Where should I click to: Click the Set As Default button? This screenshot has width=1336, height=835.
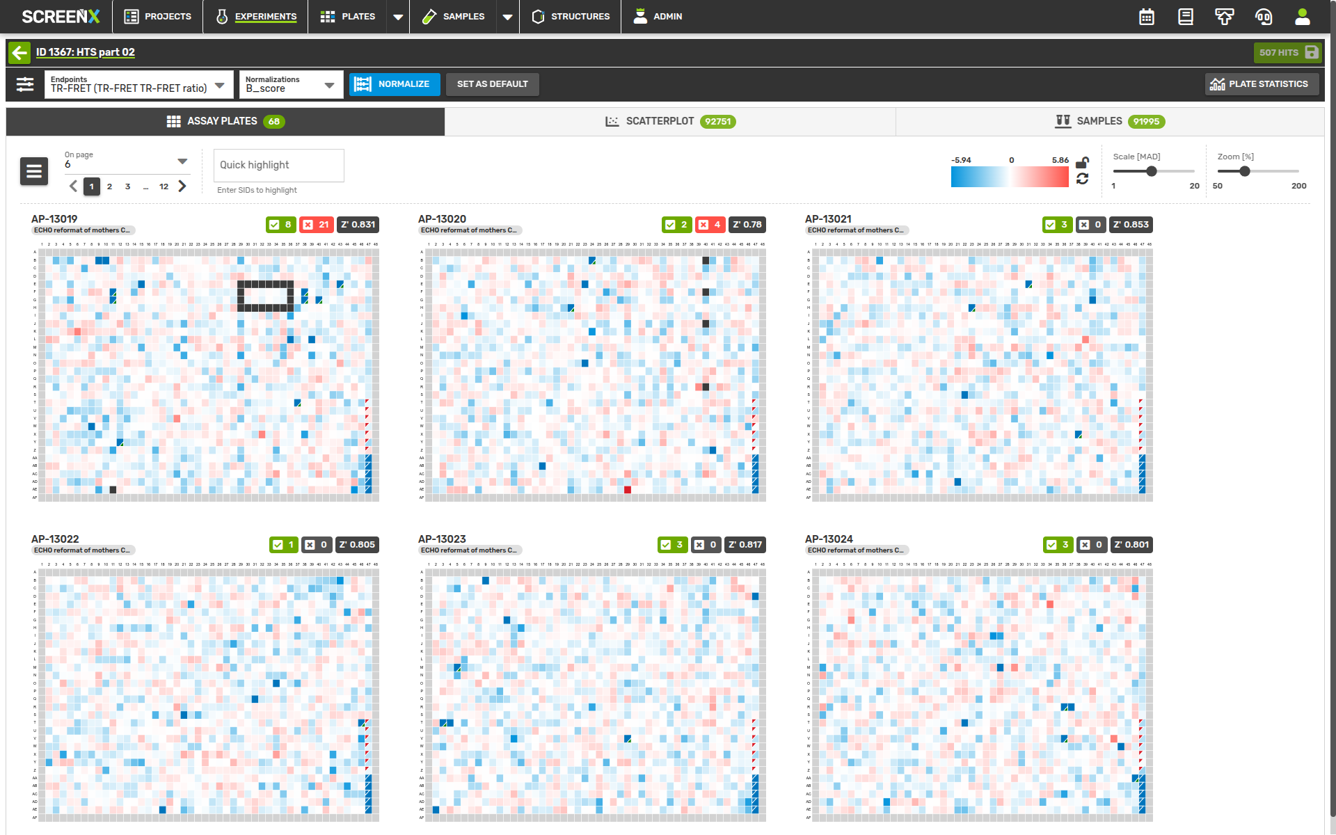pos(492,84)
